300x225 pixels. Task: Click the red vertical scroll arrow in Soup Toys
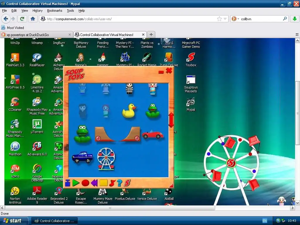point(171,120)
